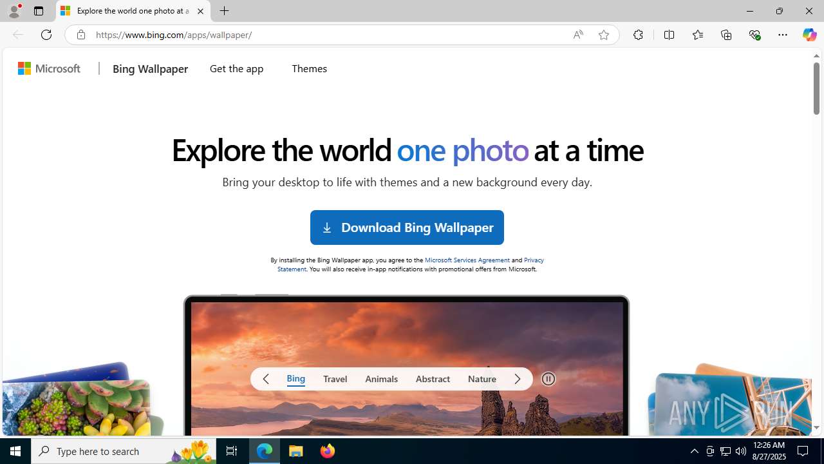Open the browser profile icon
Image resolution: width=824 pixels, height=464 pixels.
point(14,11)
